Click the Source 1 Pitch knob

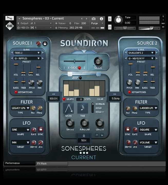pyautogui.click(x=32, y=82)
